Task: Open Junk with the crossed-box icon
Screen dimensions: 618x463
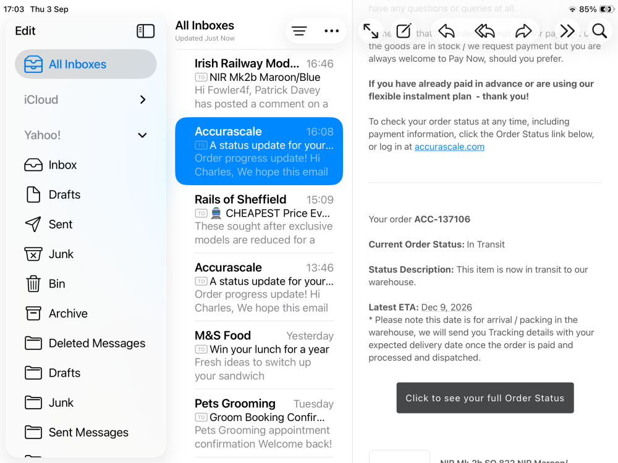Action: (x=85, y=254)
